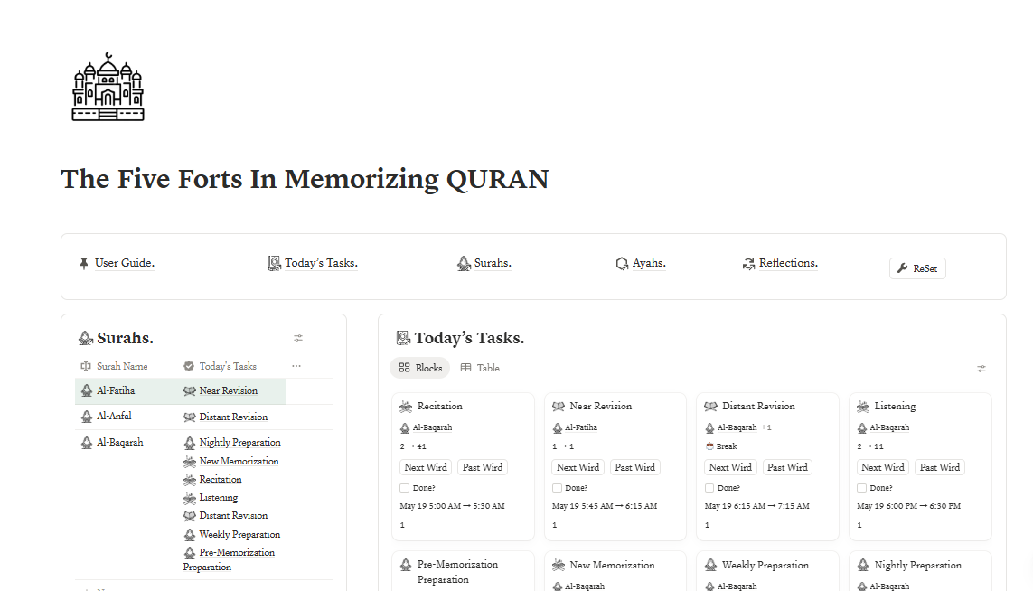Click the three-dots column options in Surahs table

pyautogui.click(x=296, y=366)
